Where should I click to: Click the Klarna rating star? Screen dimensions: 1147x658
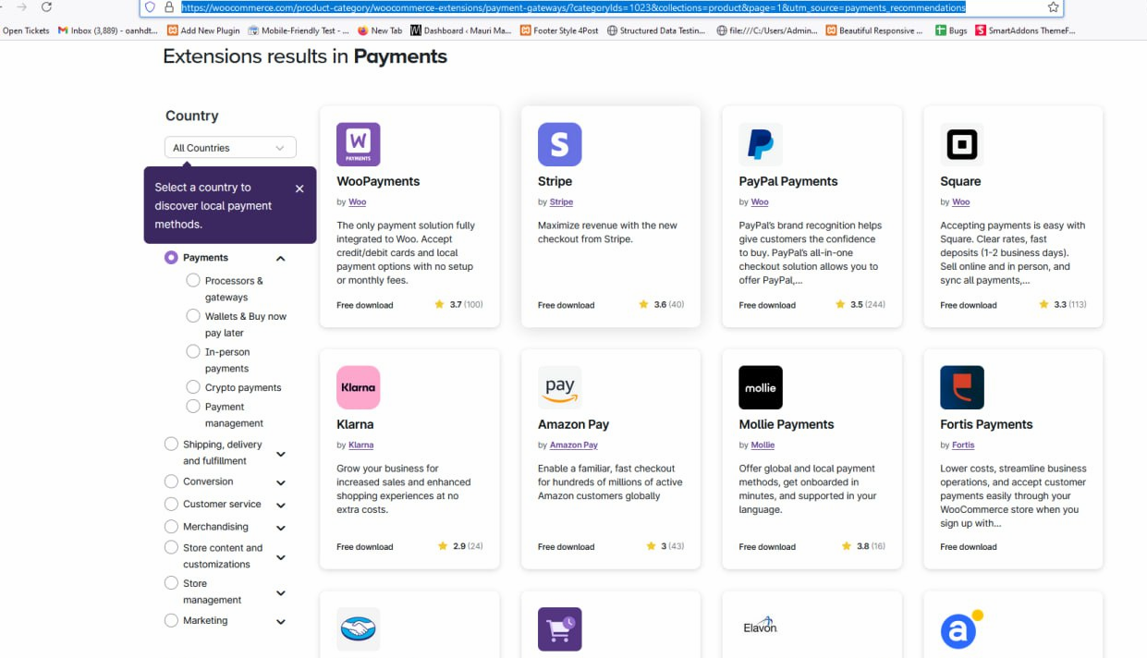[443, 546]
